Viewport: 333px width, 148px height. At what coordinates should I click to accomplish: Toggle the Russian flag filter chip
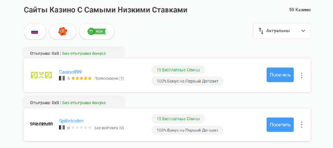pyautogui.click(x=35, y=31)
